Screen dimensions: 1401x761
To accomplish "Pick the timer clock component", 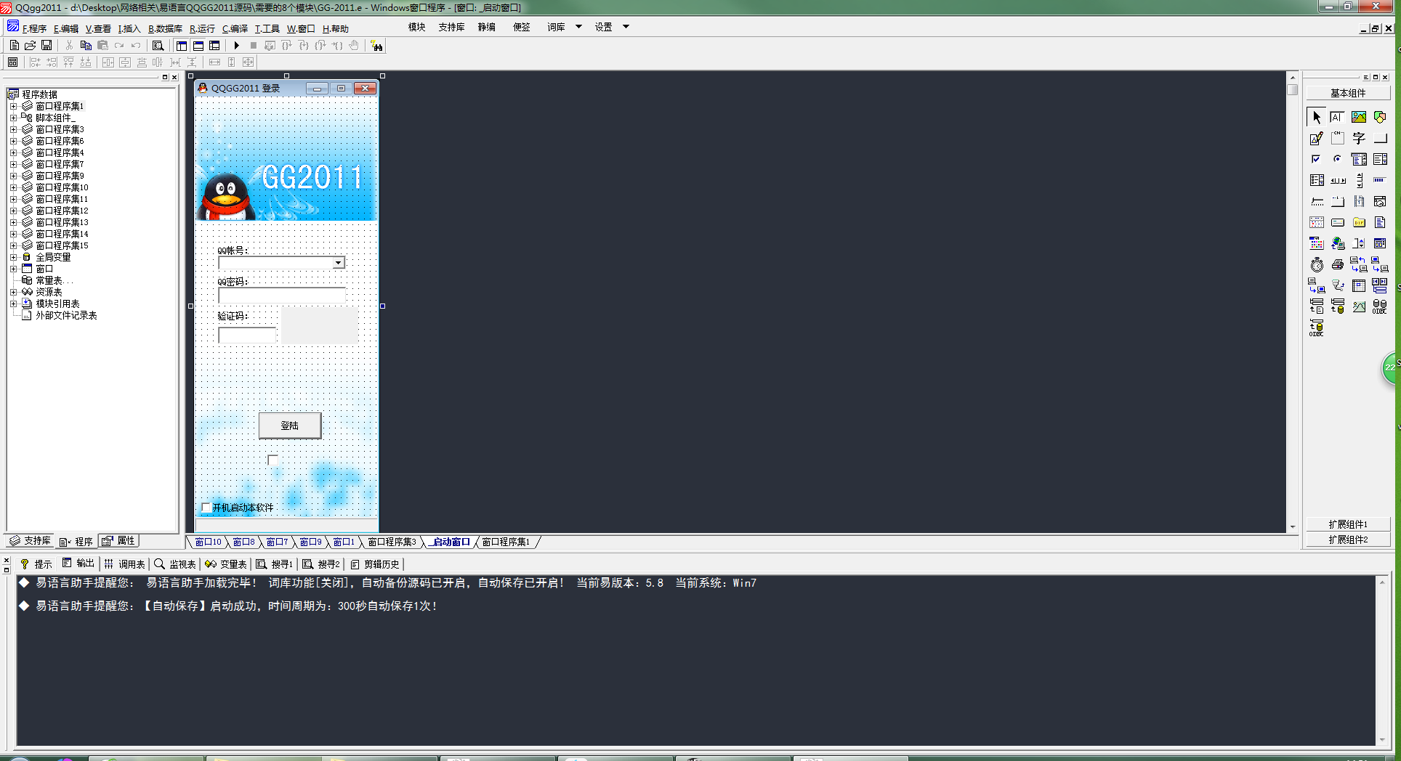I will tap(1317, 264).
